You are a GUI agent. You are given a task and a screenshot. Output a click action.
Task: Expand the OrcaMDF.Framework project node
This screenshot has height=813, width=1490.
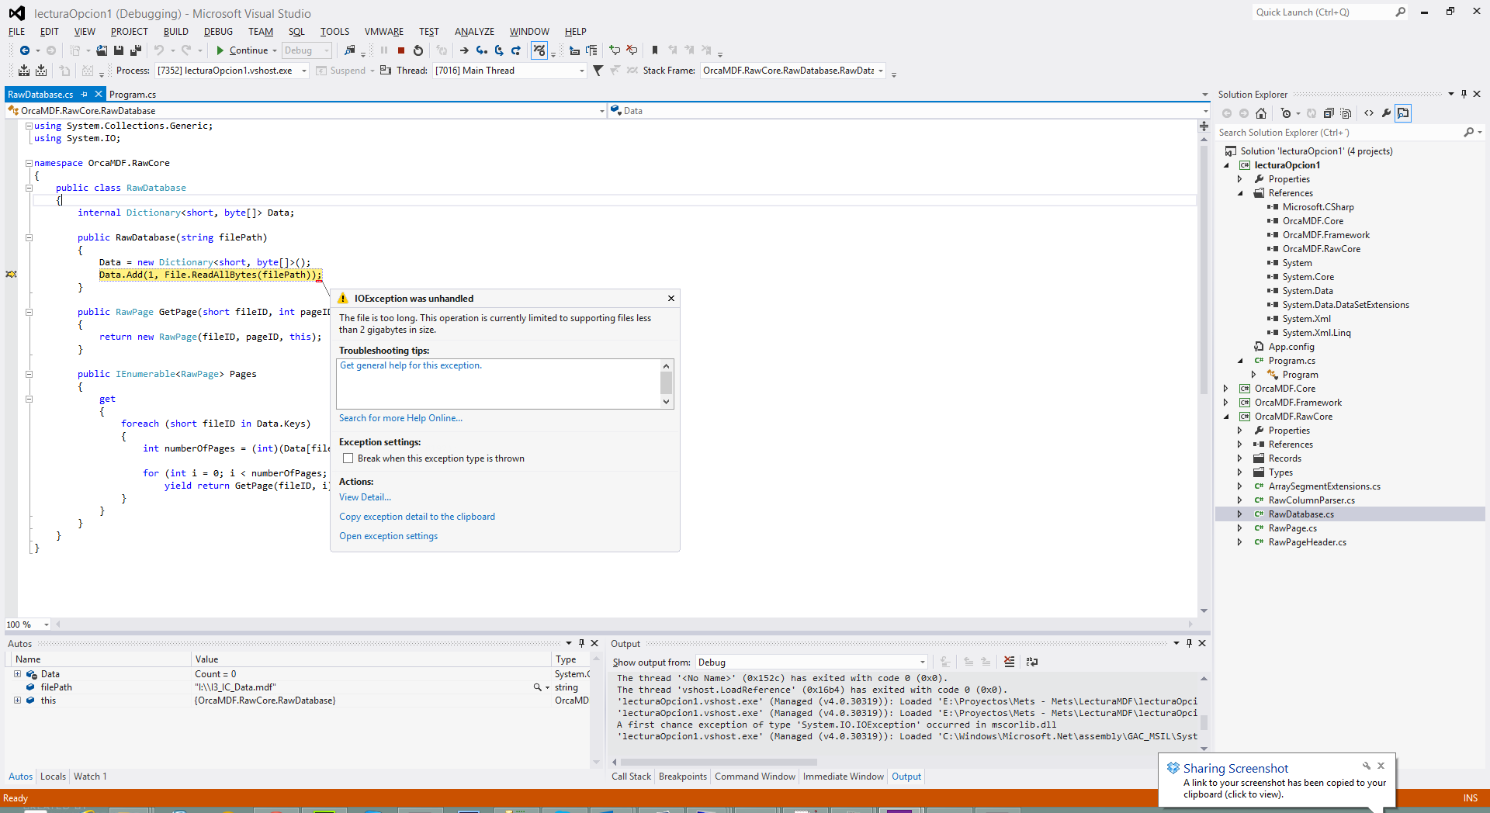[1226, 403]
